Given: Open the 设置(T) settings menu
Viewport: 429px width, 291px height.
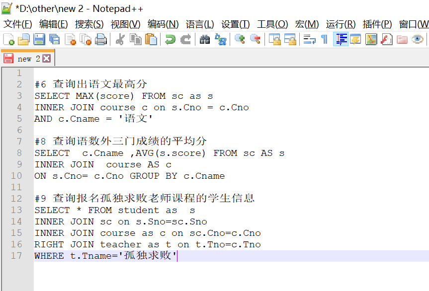Looking at the screenshot, I should coord(236,24).
